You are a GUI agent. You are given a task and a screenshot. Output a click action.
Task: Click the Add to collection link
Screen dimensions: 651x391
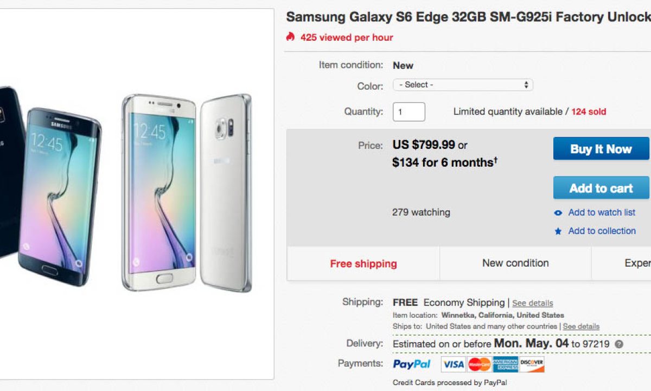(602, 231)
